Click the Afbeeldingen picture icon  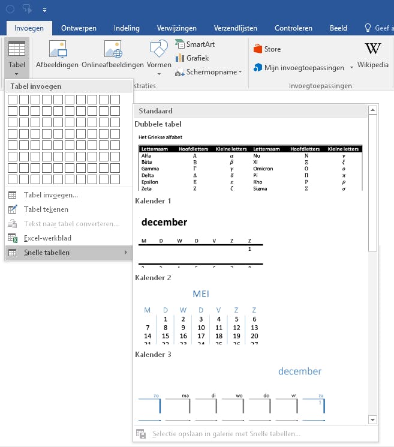(x=58, y=49)
